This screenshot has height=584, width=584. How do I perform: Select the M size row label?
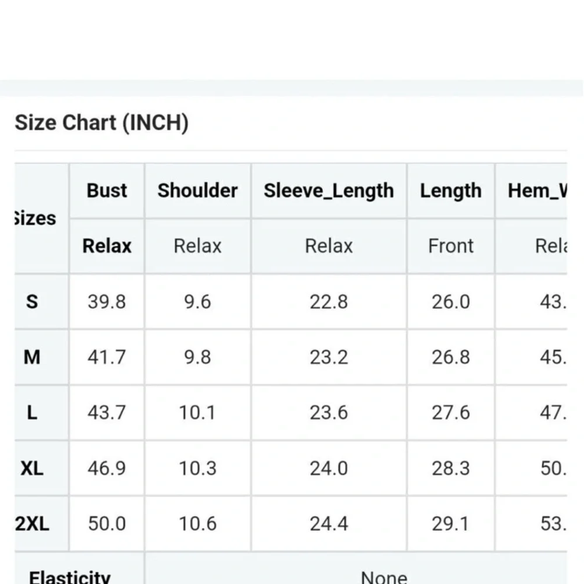(32, 357)
